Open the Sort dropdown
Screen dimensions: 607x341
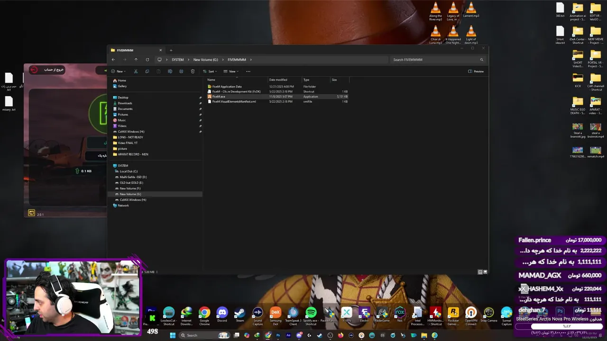click(x=210, y=72)
